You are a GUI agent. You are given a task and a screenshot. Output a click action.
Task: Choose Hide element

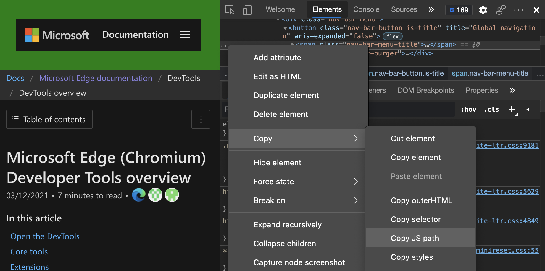pos(297,163)
